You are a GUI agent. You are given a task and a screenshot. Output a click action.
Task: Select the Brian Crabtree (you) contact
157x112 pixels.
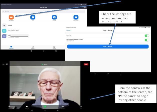click(33, 31)
